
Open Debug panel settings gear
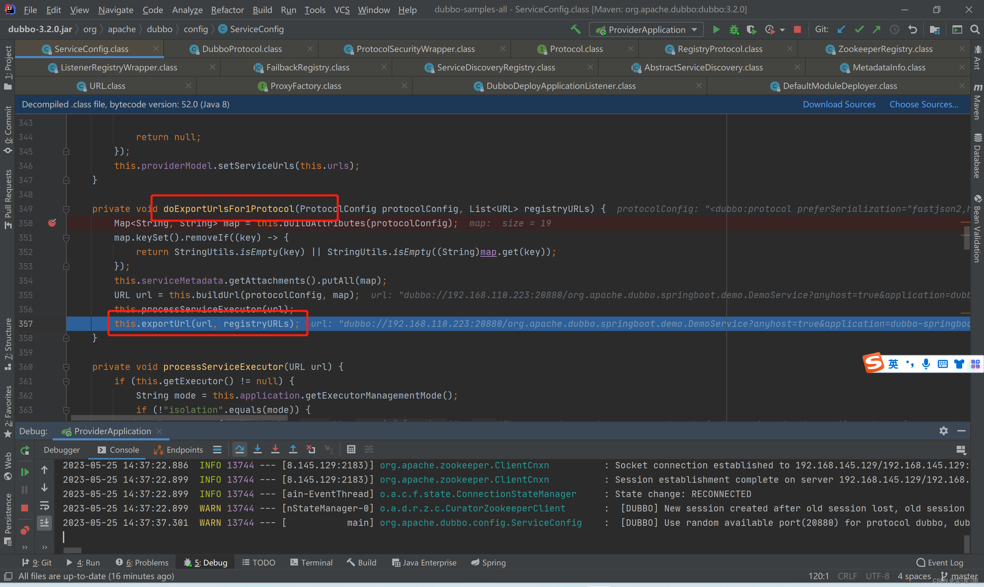[x=943, y=431]
